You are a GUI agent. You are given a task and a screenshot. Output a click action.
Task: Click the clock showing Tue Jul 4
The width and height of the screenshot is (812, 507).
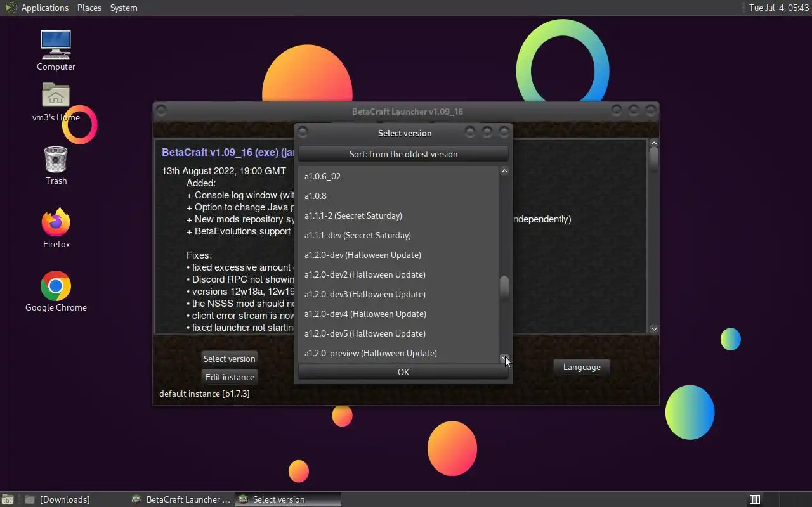click(x=778, y=8)
